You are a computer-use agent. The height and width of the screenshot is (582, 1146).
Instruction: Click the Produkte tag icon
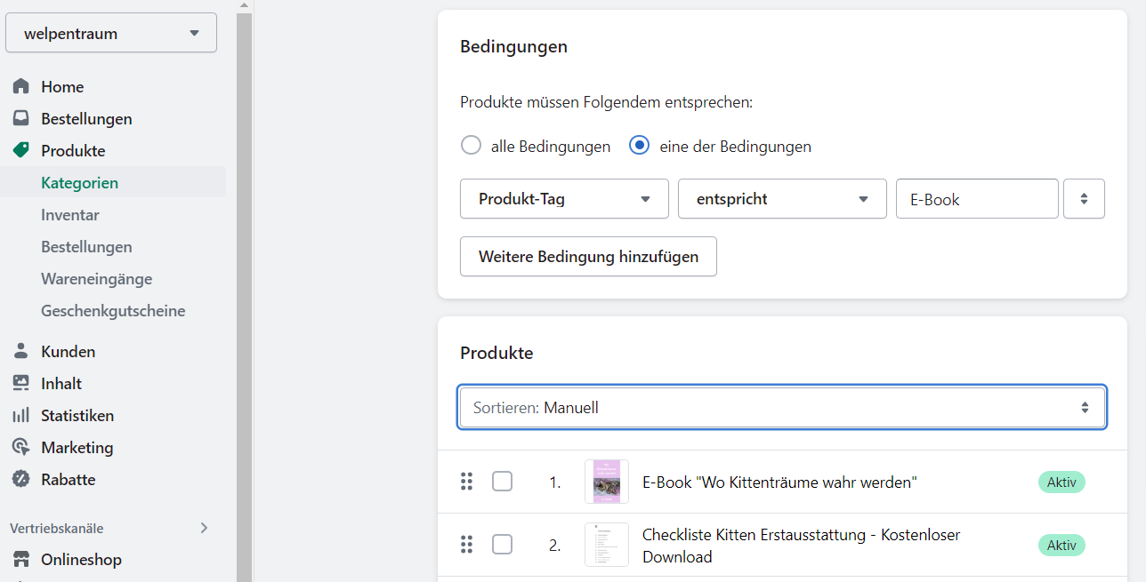pos(20,151)
